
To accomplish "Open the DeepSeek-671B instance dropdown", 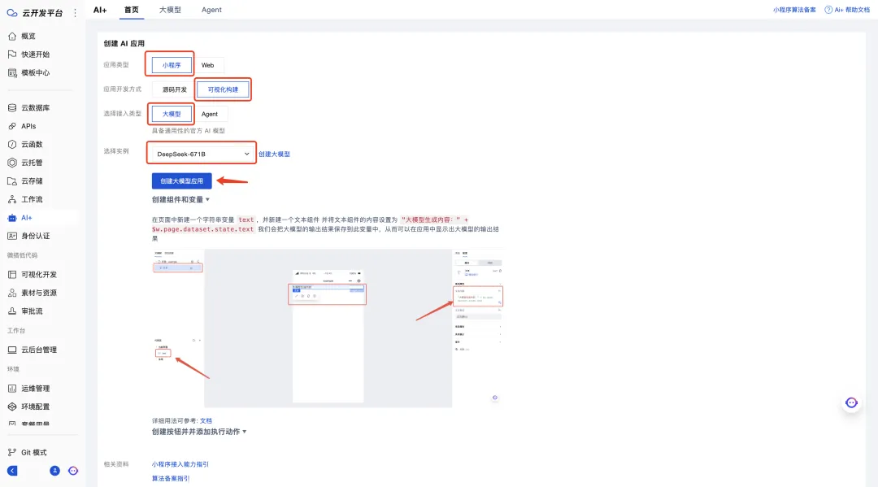I will 202,154.
